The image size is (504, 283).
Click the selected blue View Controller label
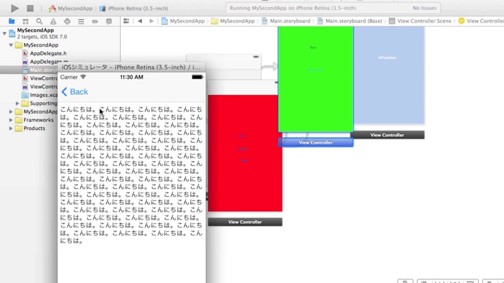(x=316, y=143)
